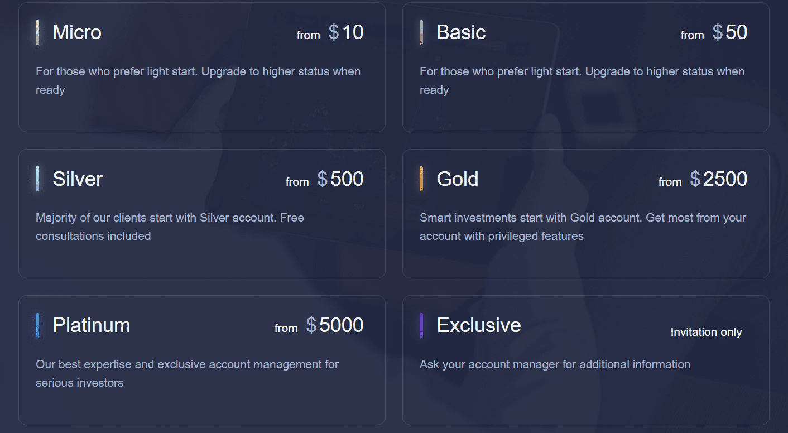This screenshot has width=788, height=433.
Task: Click the Exclusive account purple bar
Action: (421, 325)
